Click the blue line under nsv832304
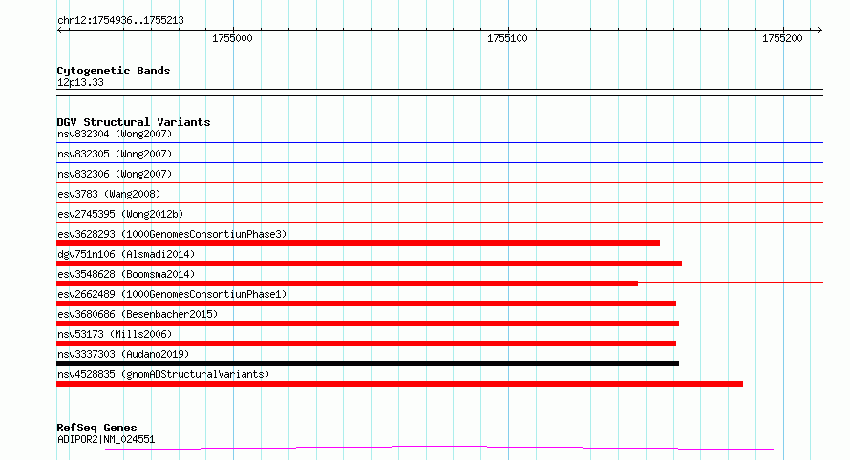Viewport: 850px width, 460px height. tap(439, 143)
